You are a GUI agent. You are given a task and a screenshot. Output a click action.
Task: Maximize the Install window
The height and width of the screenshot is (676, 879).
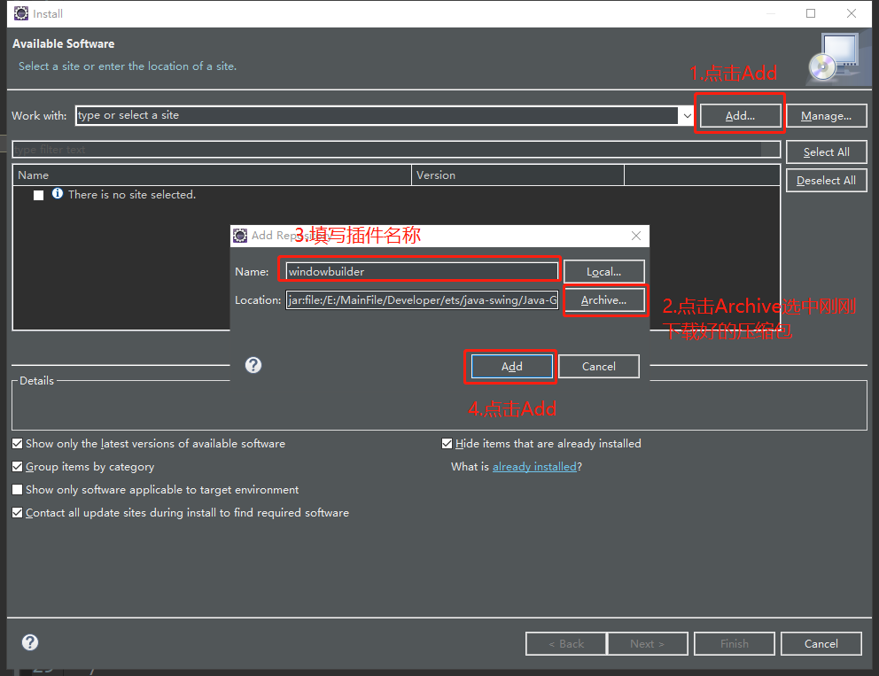point(811,13)
